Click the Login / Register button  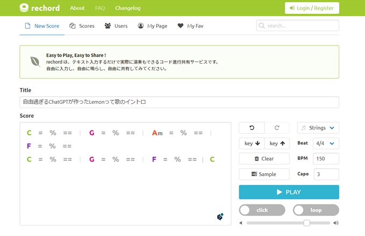[x=312, y=8]
